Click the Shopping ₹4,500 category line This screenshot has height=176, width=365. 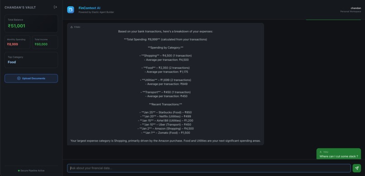(165, 56)
